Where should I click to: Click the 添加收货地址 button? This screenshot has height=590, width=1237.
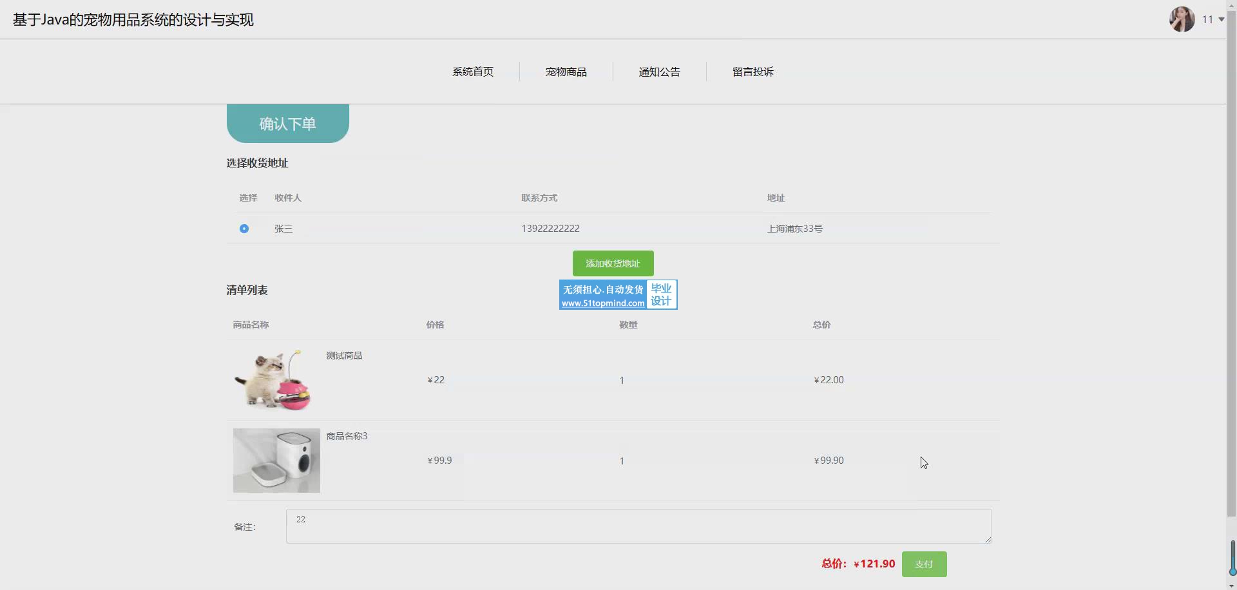point(613,263)
